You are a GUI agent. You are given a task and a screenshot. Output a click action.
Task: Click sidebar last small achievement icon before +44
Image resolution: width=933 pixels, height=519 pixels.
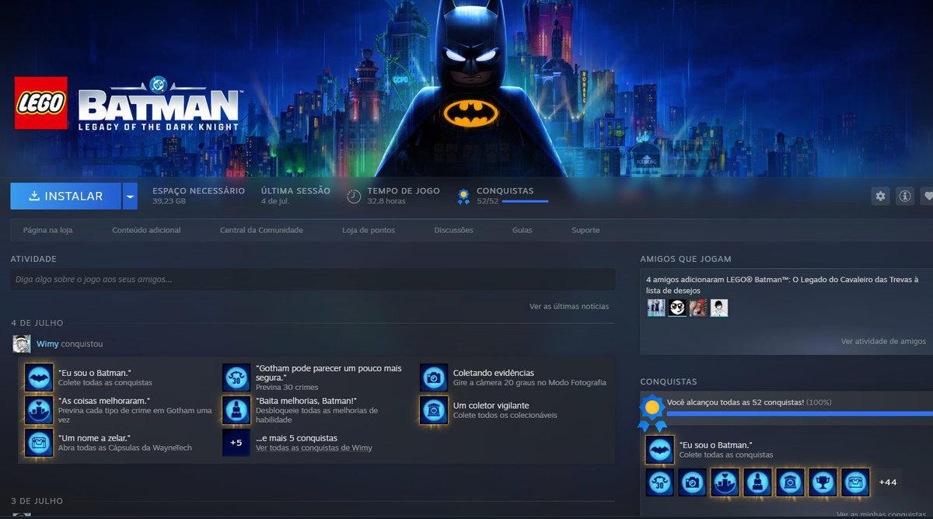click(x=856, y=482)
